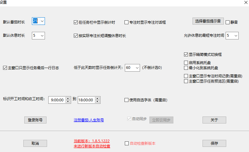
Task: Open the 关于 about button
Action: pos(214,120)
